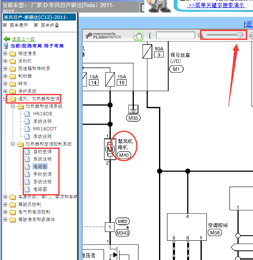Click the 15A fuse 16 label
Viewport: 253px width, 260px height.
coord(122,80)
